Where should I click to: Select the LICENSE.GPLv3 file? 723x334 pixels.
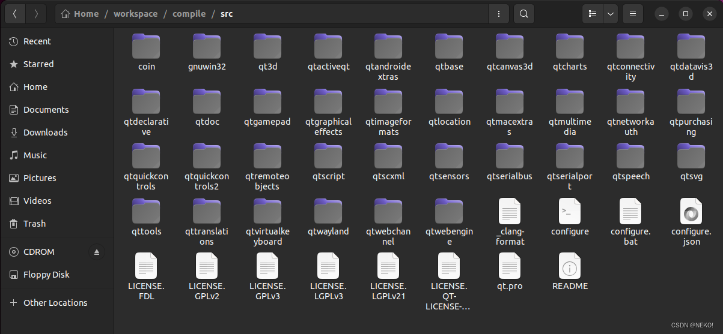coord(267,276)
